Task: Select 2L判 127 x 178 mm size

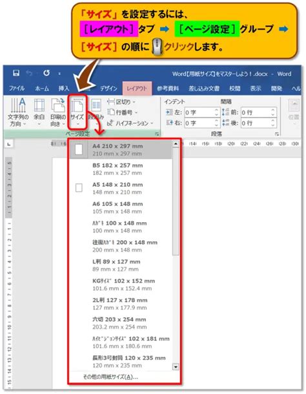Action: 121,304
